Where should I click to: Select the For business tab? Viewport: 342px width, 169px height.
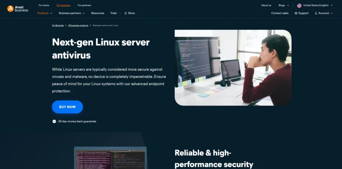point(63,5)
